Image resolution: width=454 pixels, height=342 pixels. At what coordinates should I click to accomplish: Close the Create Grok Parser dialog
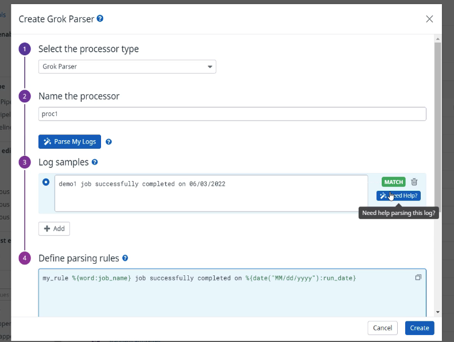tap(429, 19)
